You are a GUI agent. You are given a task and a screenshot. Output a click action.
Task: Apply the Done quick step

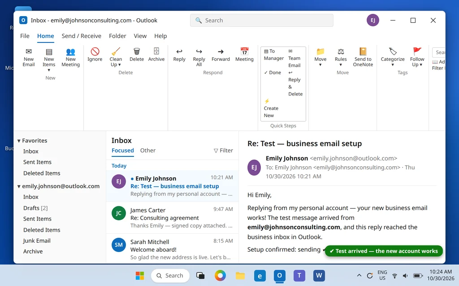coord(273,72)
